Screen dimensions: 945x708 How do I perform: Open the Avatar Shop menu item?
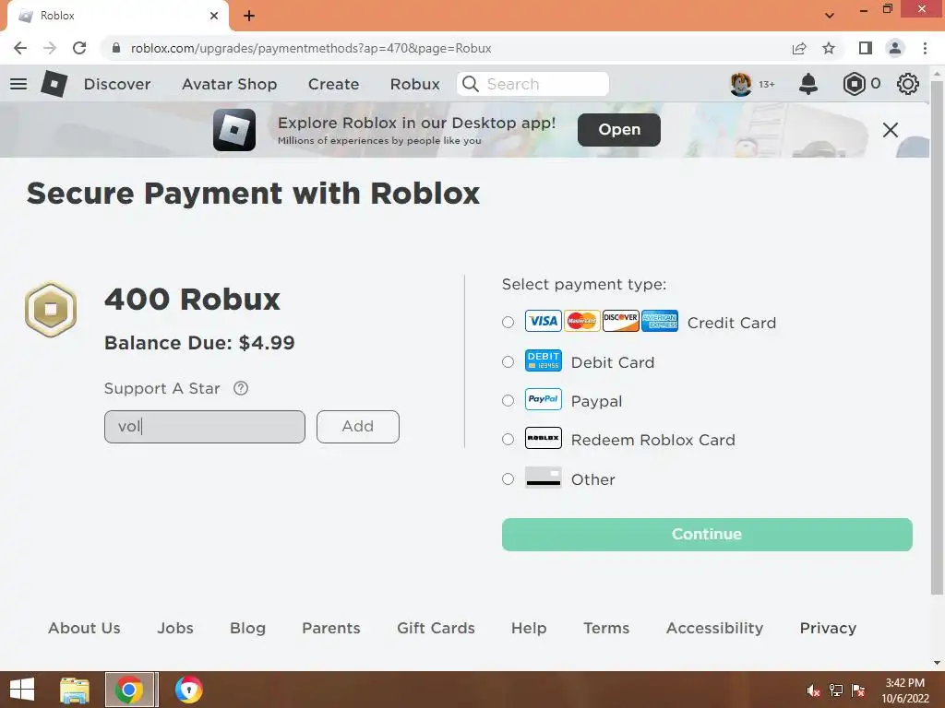229,84
